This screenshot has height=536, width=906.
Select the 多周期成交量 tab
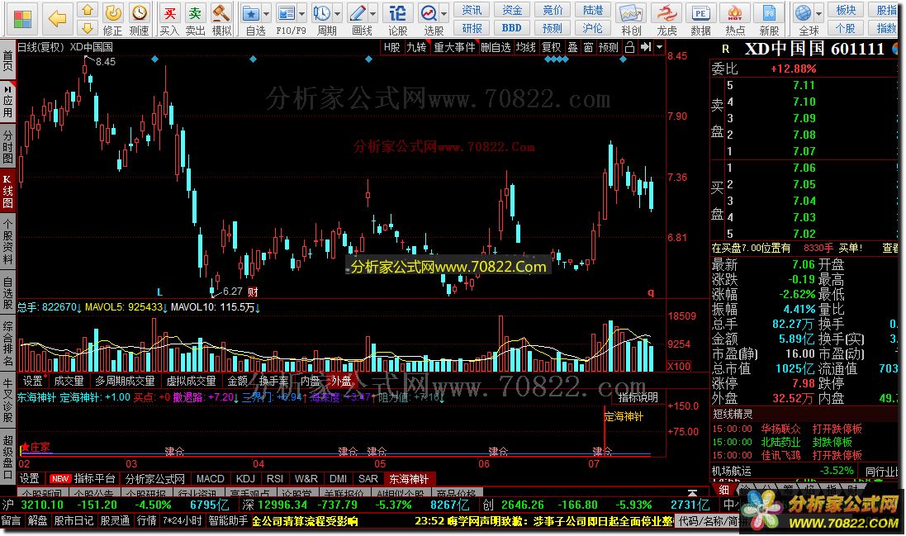coord(125,381)
